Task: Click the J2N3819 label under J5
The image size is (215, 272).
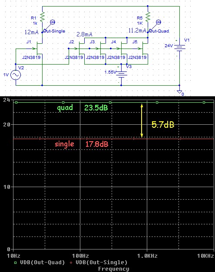Action: 137,58
